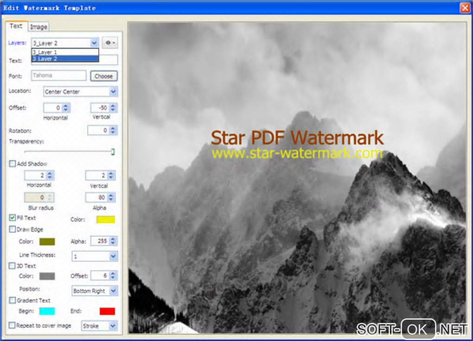Enable Repeat to cover image checkbox

(13, 325)
